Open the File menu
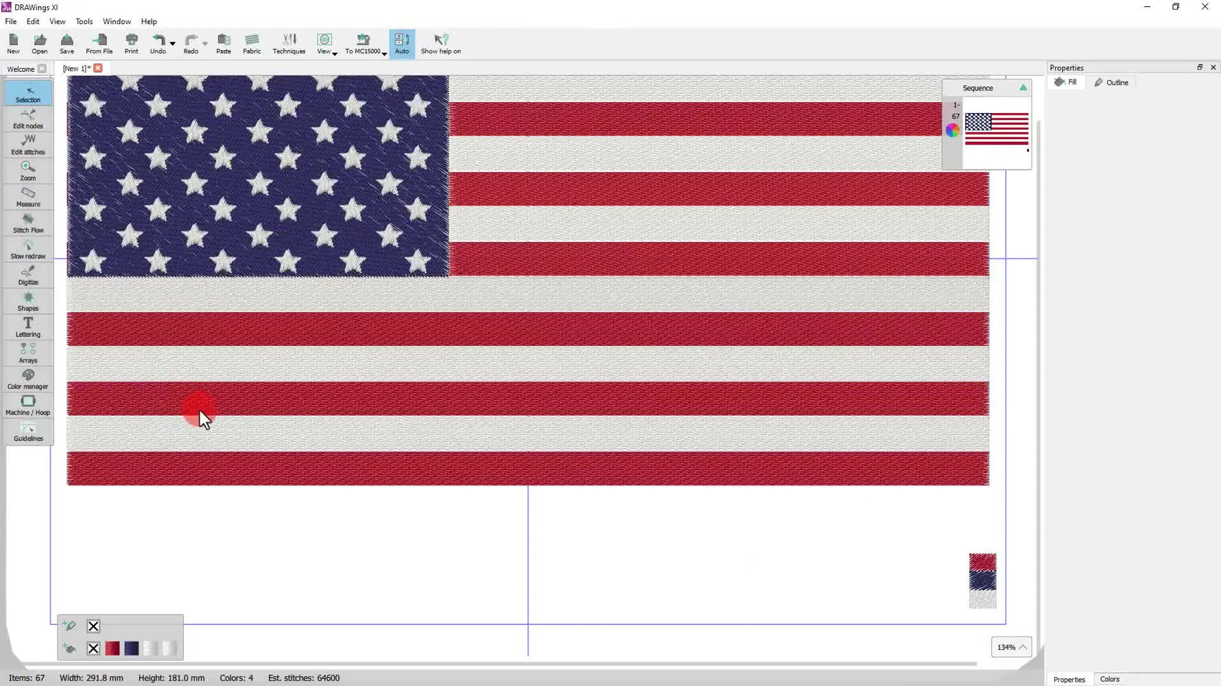The width and height of the screenshot is (1221, 686). tap(11, 21)
